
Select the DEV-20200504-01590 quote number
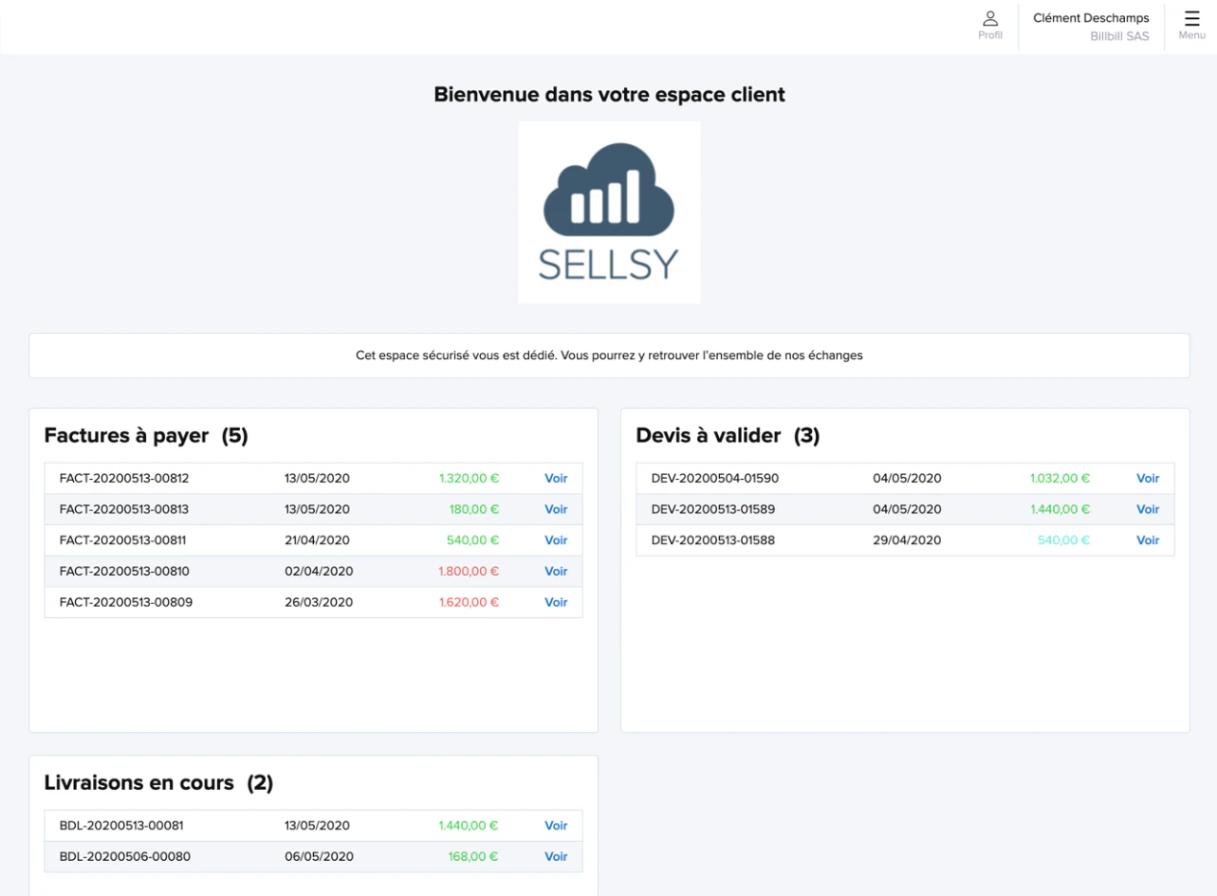(715, 479)
